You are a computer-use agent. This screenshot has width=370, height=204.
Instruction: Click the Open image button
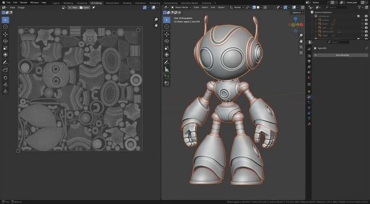(84, 8)
